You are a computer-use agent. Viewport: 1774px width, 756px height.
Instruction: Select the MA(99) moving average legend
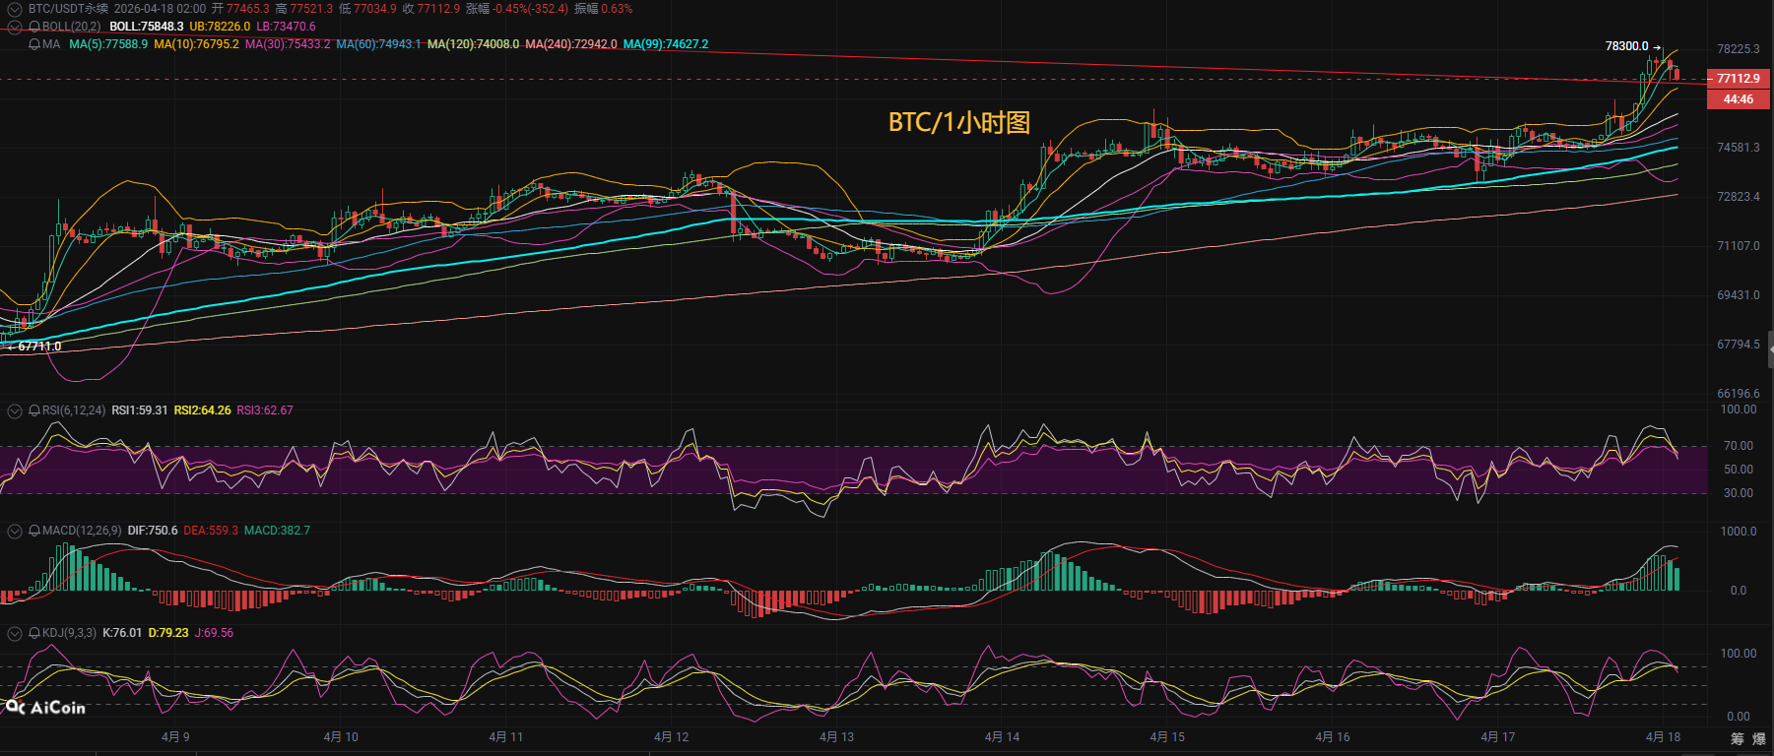666,44
